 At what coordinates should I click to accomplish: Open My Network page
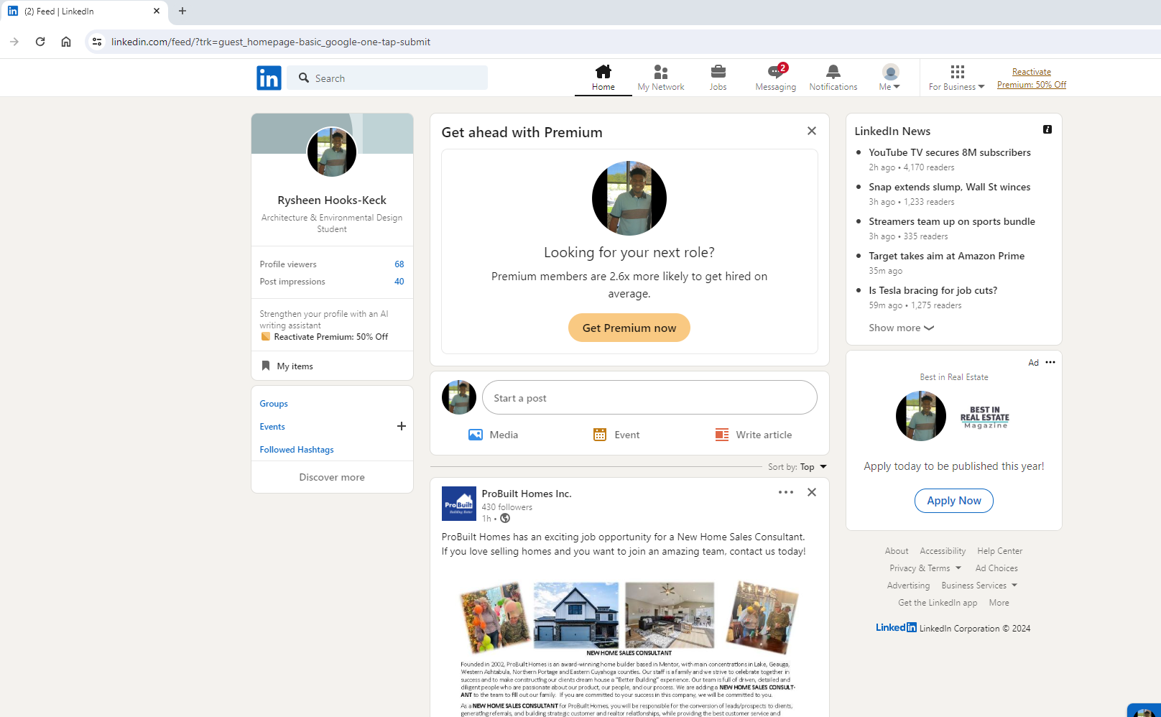tap(661, 78)
